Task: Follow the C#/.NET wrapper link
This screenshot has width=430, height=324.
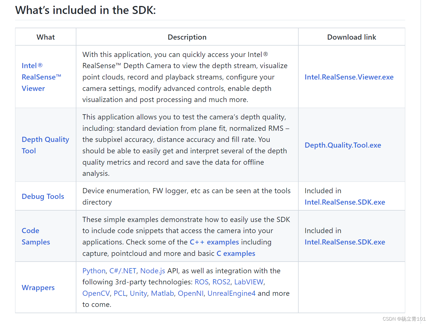Action: tap(123, 271)
